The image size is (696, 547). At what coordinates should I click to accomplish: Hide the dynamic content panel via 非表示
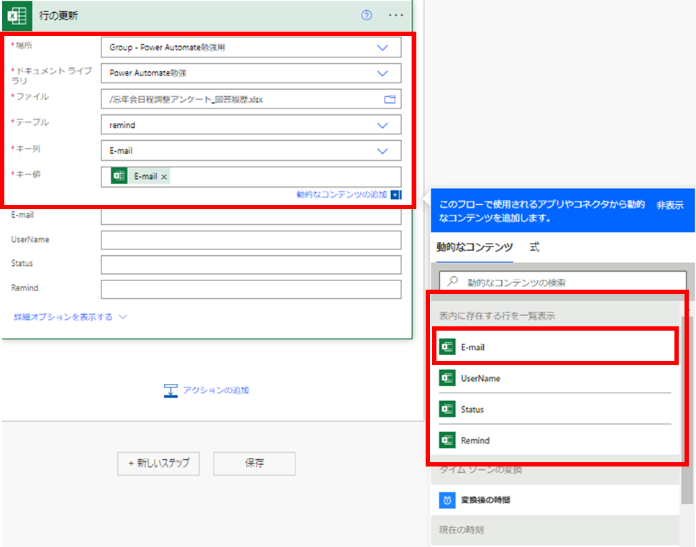tap(670, 205)
